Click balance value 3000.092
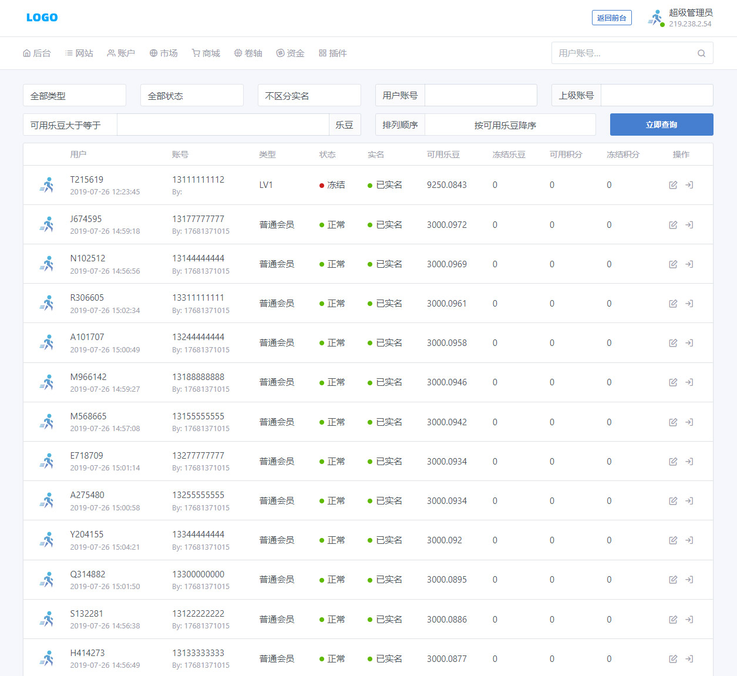The image size is (737, 676). [x=445, y=540]
